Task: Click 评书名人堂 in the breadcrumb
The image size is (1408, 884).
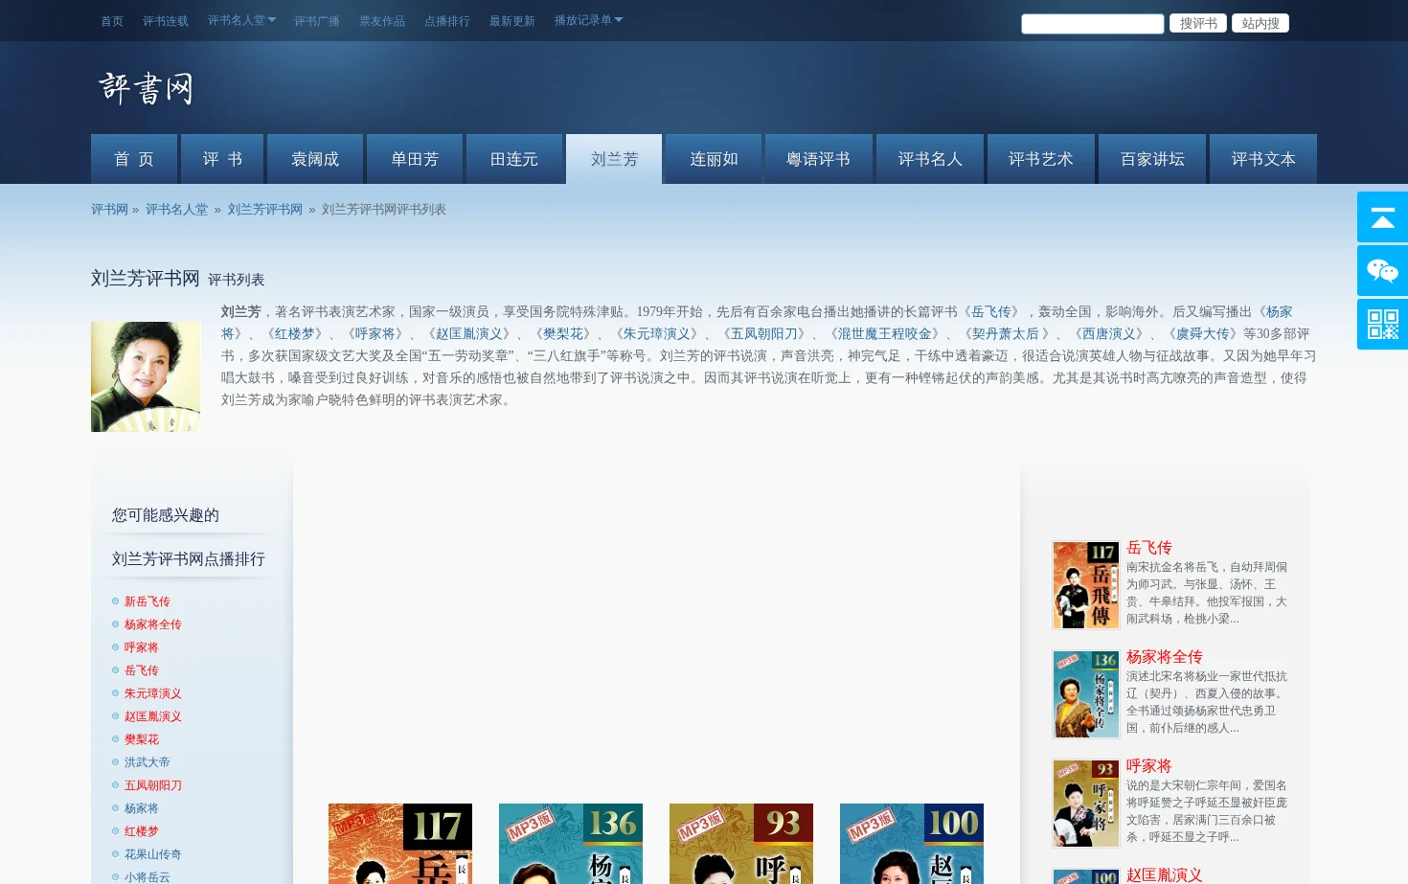Action: 176,210
